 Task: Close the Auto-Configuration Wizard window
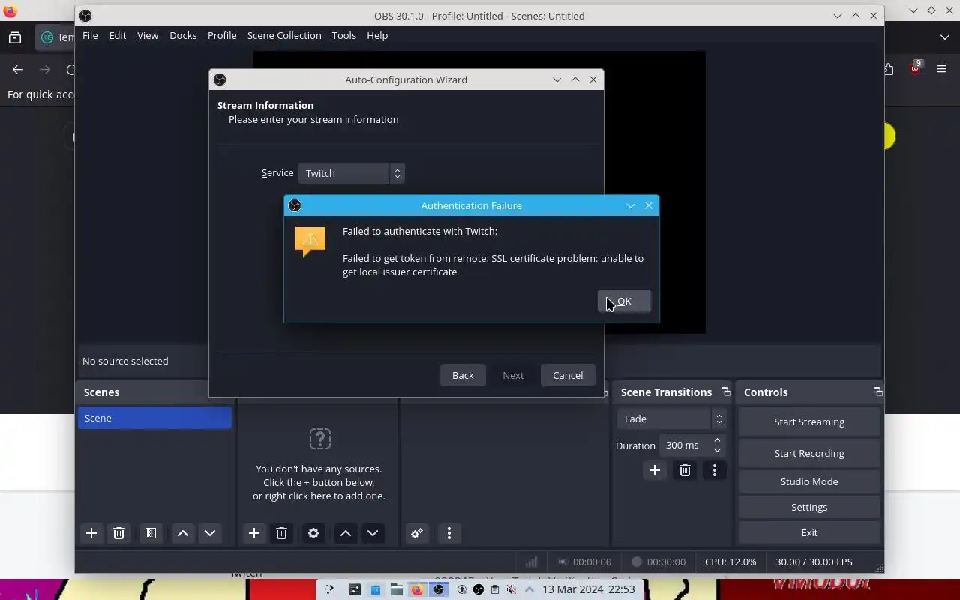[x=593, y=79]
